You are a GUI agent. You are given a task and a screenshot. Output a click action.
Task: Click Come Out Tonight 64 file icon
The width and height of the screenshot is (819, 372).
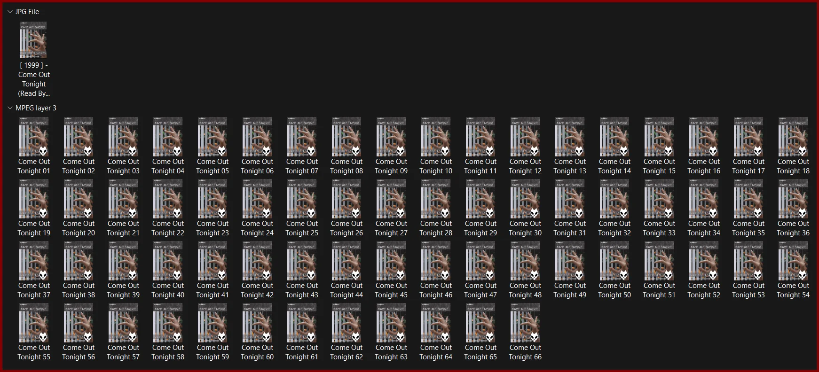(436, 323)
